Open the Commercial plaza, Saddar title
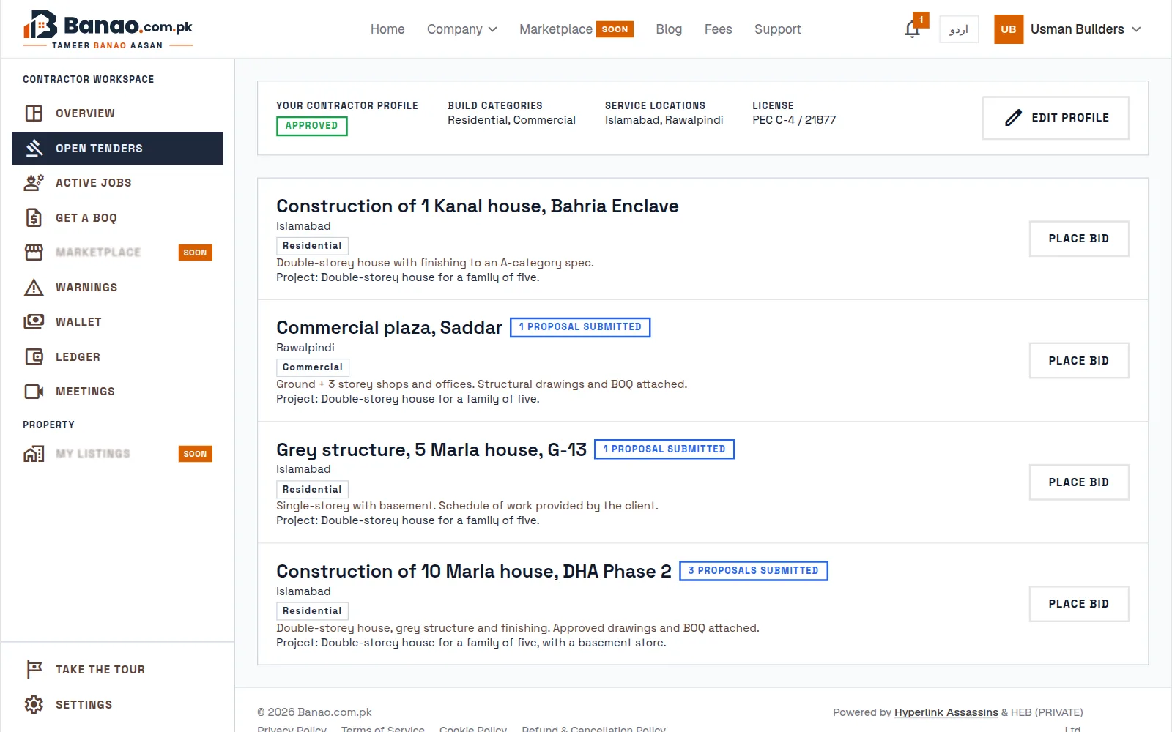 [x=389, y=328]
